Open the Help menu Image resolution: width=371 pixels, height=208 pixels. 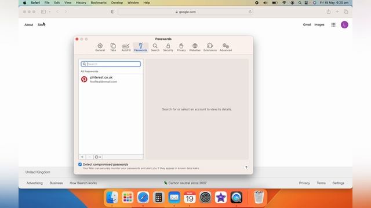tap(147, 2)
